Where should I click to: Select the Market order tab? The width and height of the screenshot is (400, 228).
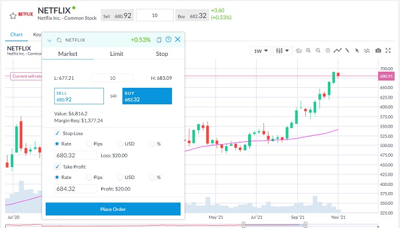[67, 54]
